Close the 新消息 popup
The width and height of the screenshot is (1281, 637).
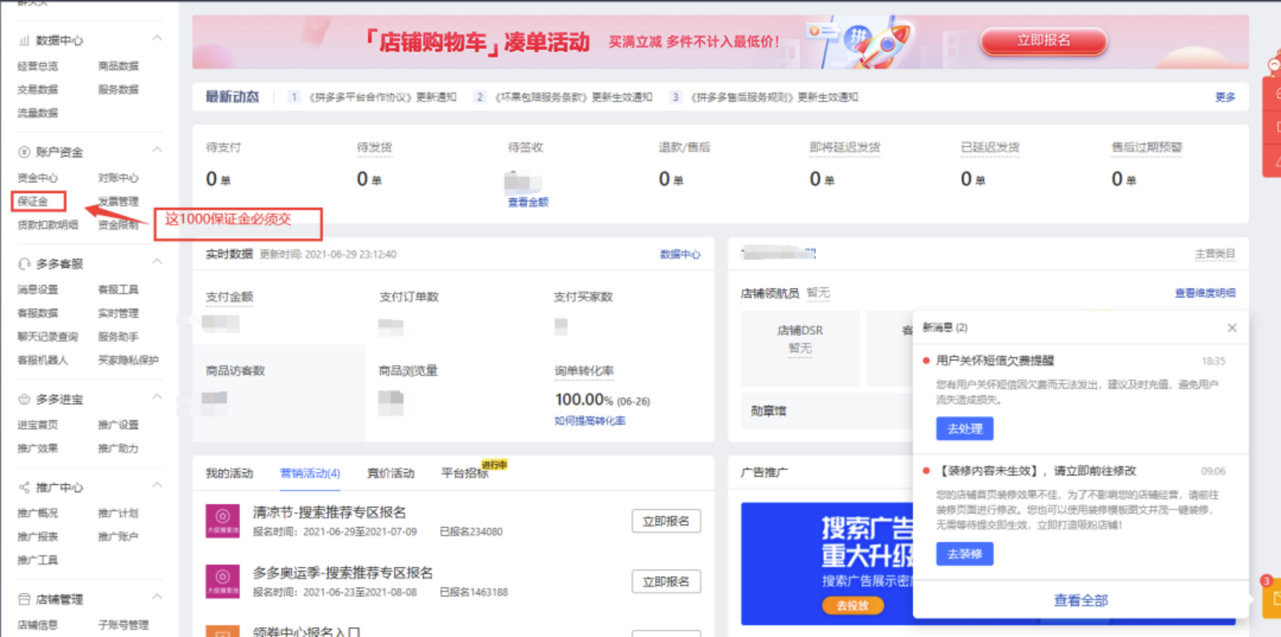click(1232, 327)
